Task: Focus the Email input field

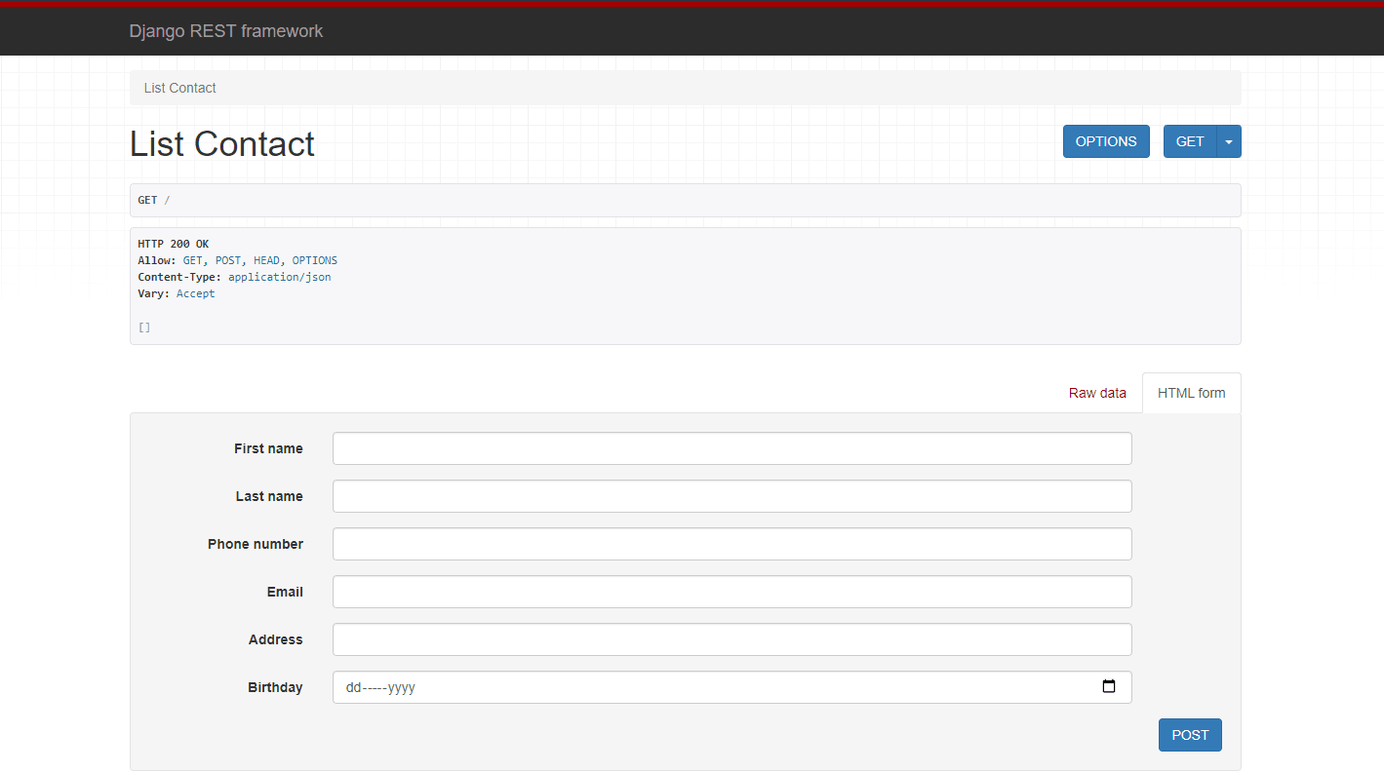Action: (732, 592)
